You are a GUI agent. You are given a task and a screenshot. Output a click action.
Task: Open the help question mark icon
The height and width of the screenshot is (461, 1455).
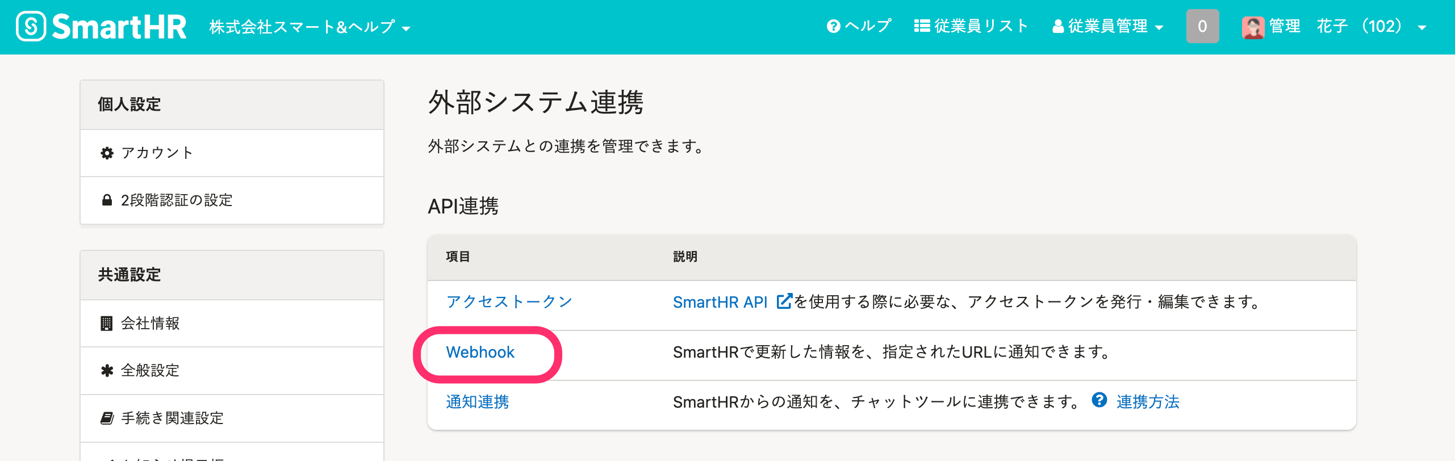click(x=833, y=27)
